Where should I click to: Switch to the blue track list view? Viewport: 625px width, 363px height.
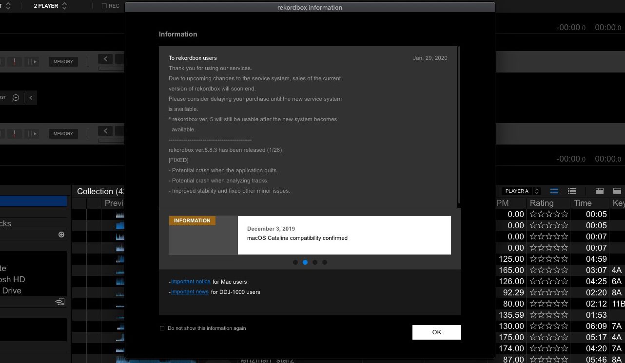click(554, 191)
